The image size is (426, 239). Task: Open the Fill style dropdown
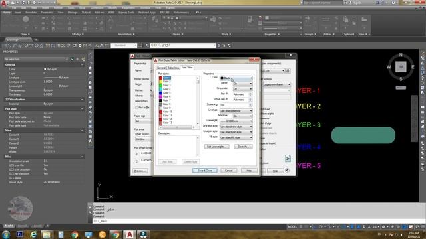[236, 137]
